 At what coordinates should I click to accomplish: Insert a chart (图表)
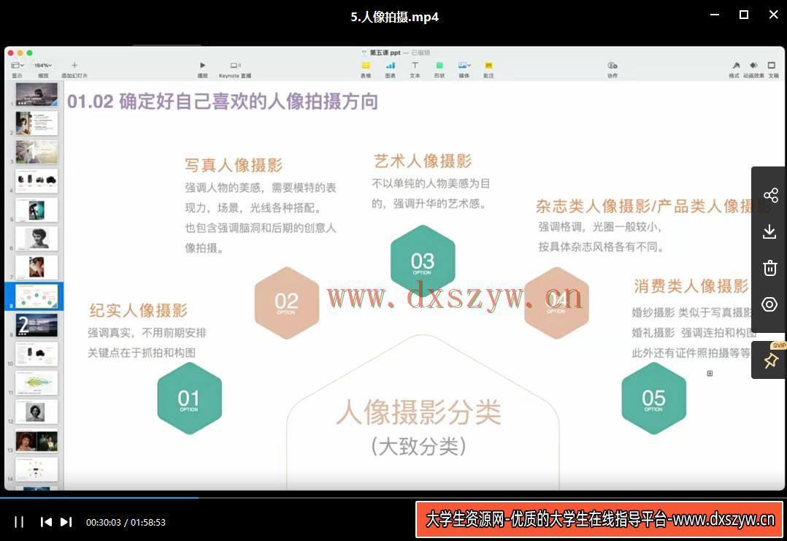[390, 69]
